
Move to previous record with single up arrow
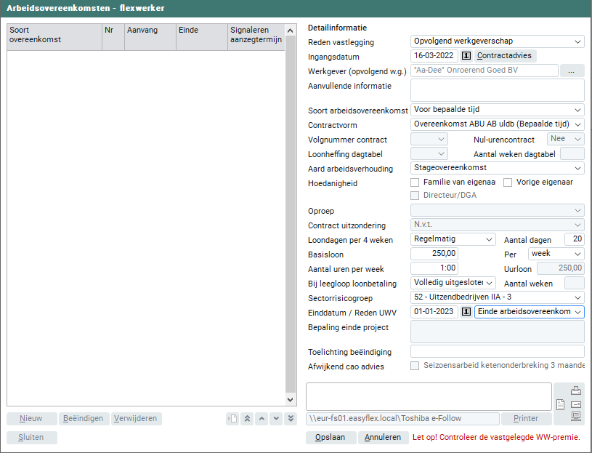pos(261,418)
